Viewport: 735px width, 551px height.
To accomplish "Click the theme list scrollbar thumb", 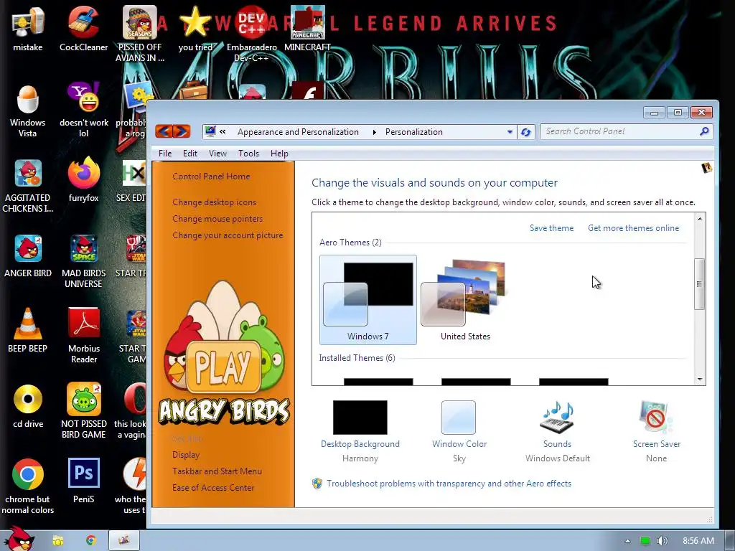I will pos(699,284).
